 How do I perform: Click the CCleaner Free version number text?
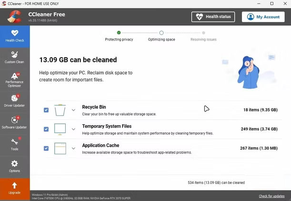(43, 20)
